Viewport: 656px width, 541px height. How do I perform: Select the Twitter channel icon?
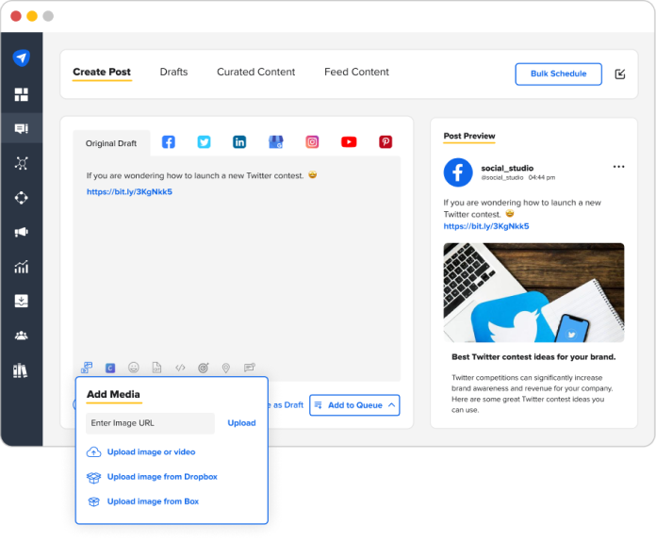click(x=204, y=141)
